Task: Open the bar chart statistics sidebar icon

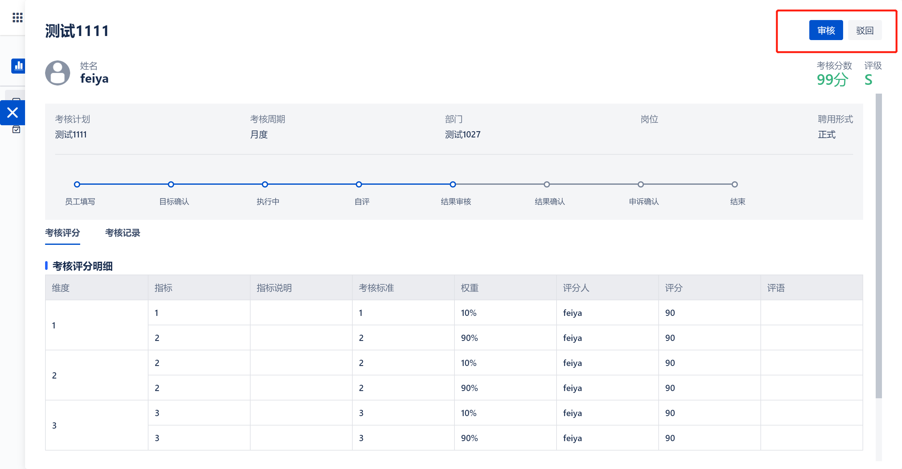Action: tap(18, 66)
